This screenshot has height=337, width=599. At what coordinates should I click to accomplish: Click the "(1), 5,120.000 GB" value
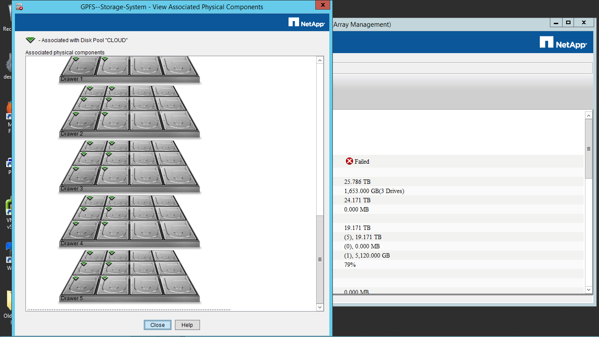[367, 255]
